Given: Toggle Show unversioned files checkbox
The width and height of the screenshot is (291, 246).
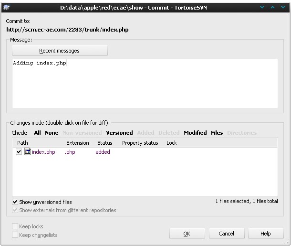Looking at the screenshot, I should click(x=15, y=202).
